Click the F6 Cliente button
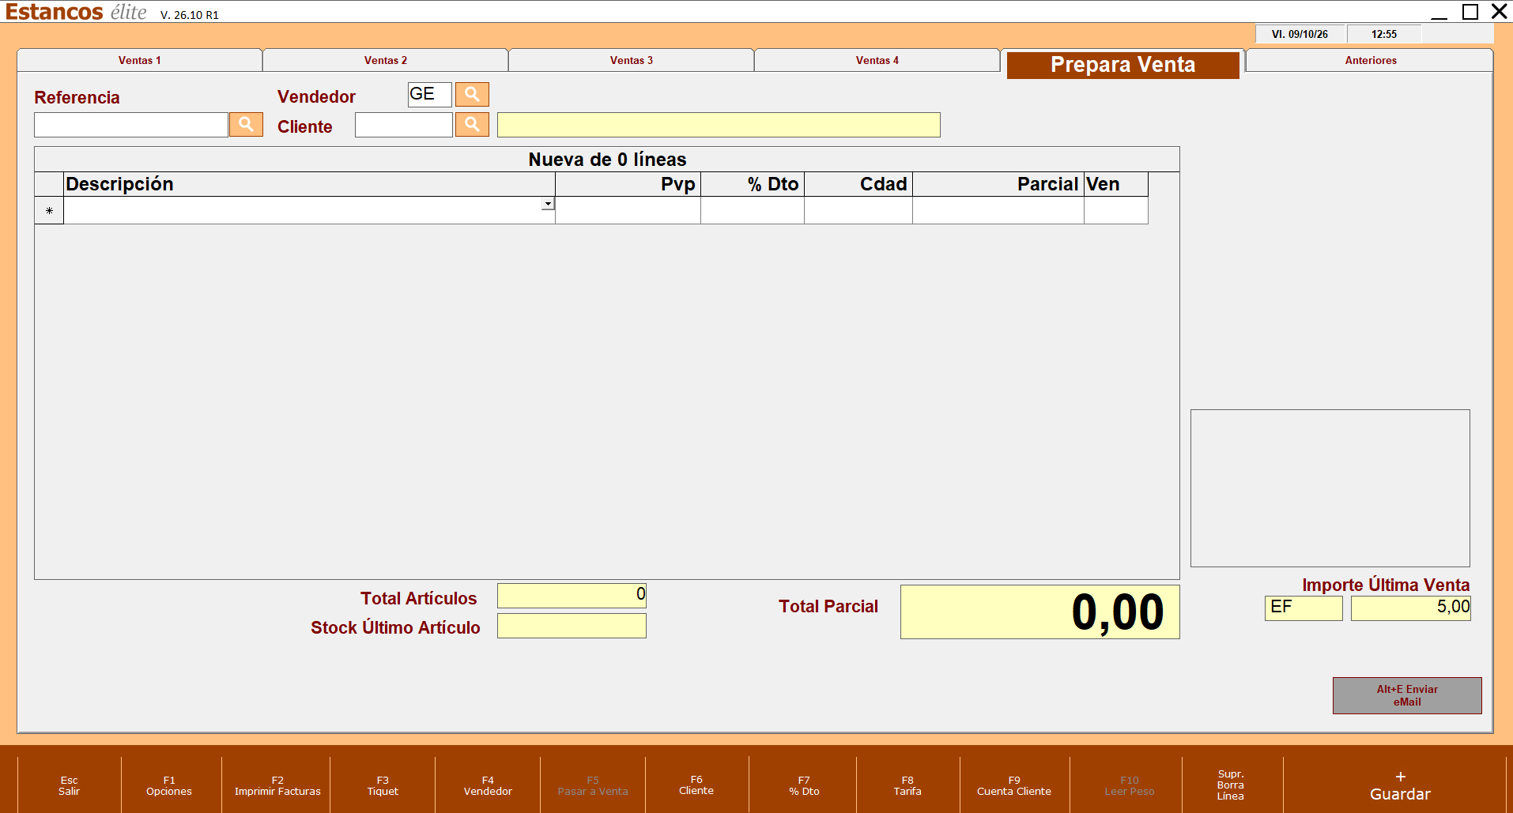 point(696,785)
